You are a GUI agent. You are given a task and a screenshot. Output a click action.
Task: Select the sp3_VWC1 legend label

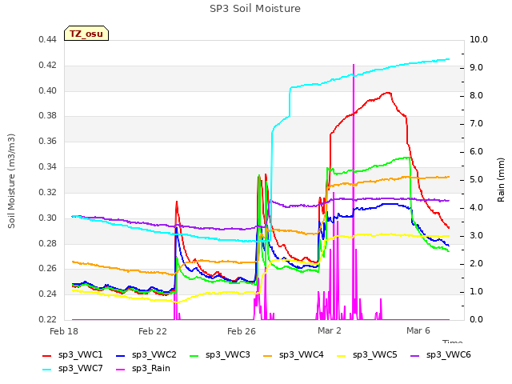click(x=80, y=354)
